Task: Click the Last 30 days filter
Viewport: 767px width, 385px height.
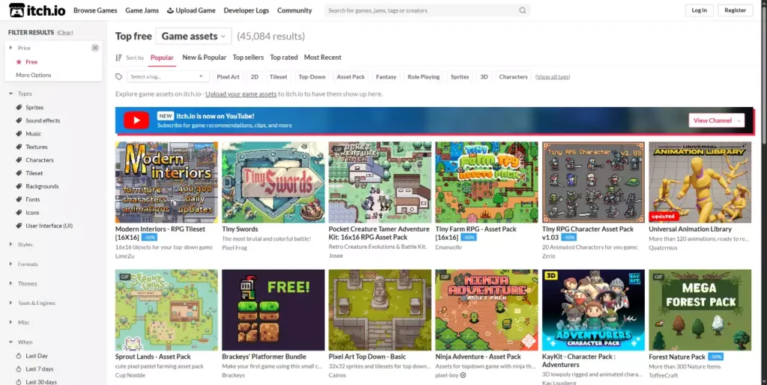Action: (41, 382)
